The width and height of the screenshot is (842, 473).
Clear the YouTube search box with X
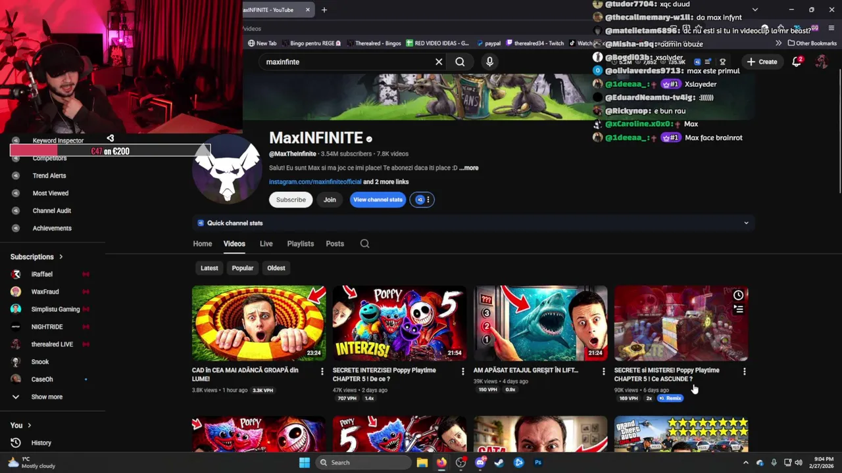pyautogui.click(x=439, y=62)
